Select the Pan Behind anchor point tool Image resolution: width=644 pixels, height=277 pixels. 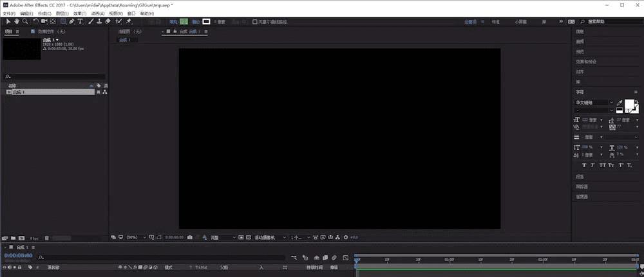[53, 21]
